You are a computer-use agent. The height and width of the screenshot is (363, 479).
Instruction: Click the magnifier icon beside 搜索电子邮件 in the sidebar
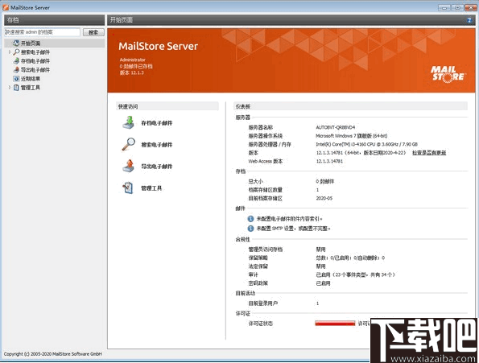pyautogui.click(x=16, y=52)
